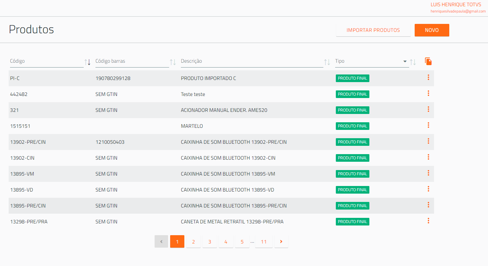The image size is (488, 266).
Task: Open the three-dot menu for PI-C row
Action: [428, 77]
